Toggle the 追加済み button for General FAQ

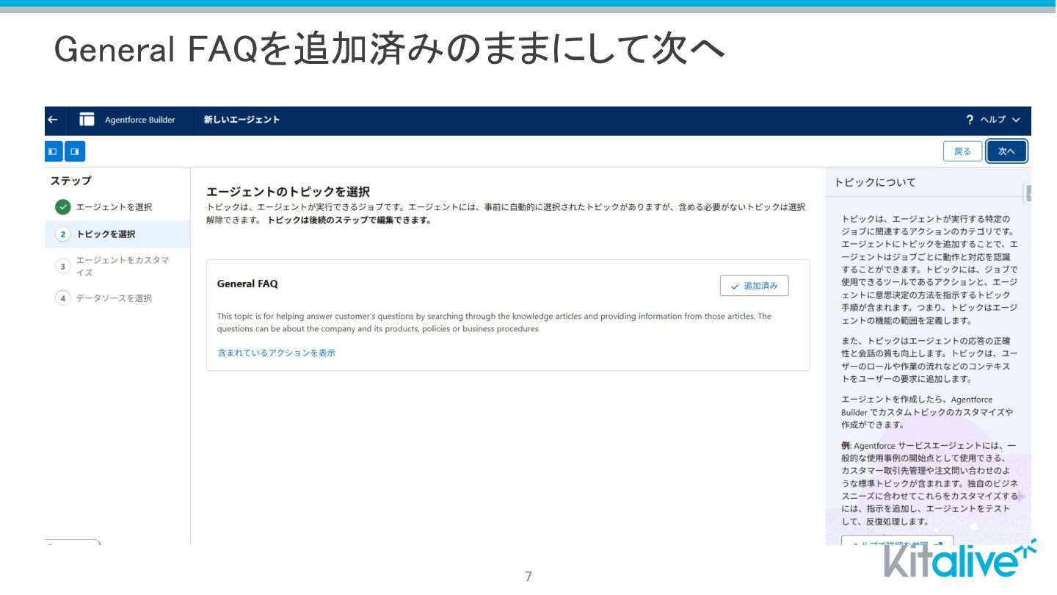coord(755,286)
